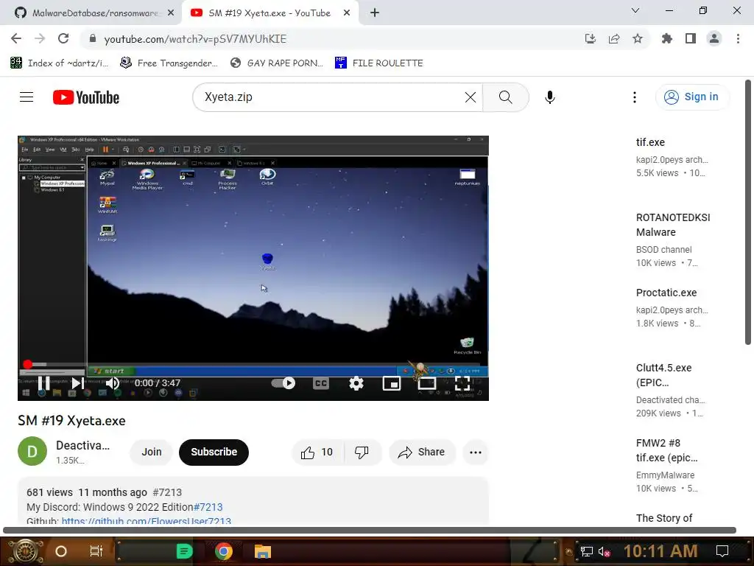Open the channel avatar D
This screenshot has height=566, width=754.
coord(32,451)
